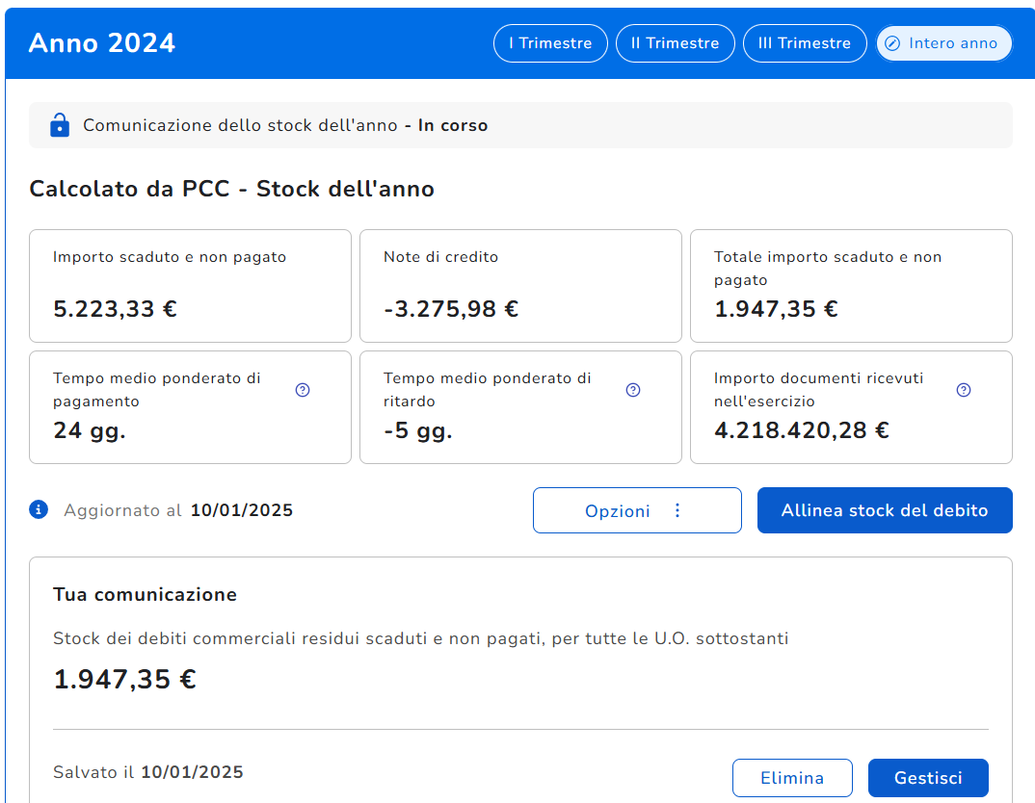Click the Elimina button
1035x803 pixels.
coord(792,778)
